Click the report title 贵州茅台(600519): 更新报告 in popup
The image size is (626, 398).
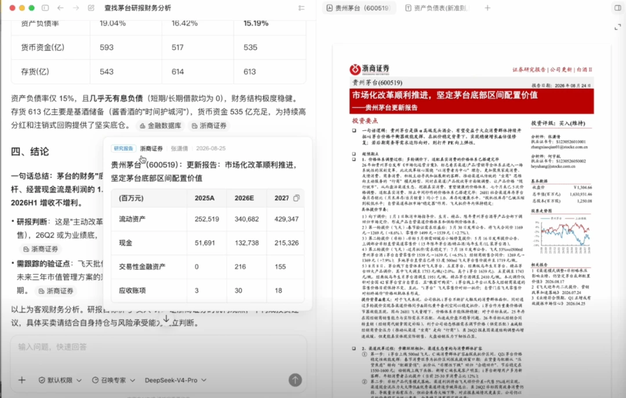pyautogui.click(x=203, y=171)
